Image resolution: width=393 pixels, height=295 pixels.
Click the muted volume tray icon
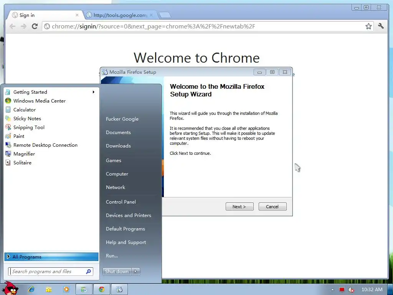pos(351,290)
